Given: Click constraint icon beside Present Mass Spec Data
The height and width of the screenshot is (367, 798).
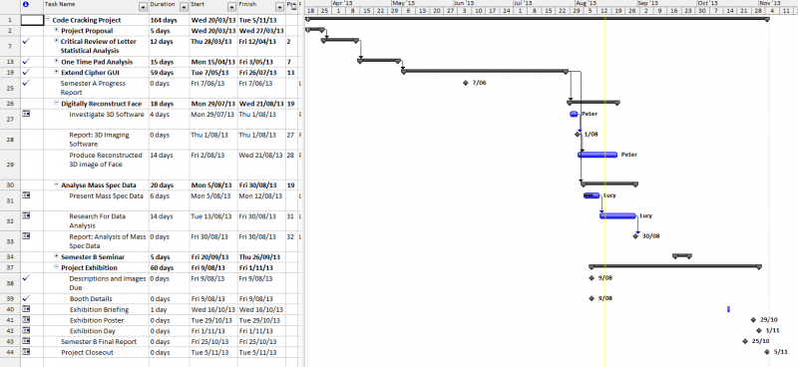Looking at the screenshot, I should (27, 194).
